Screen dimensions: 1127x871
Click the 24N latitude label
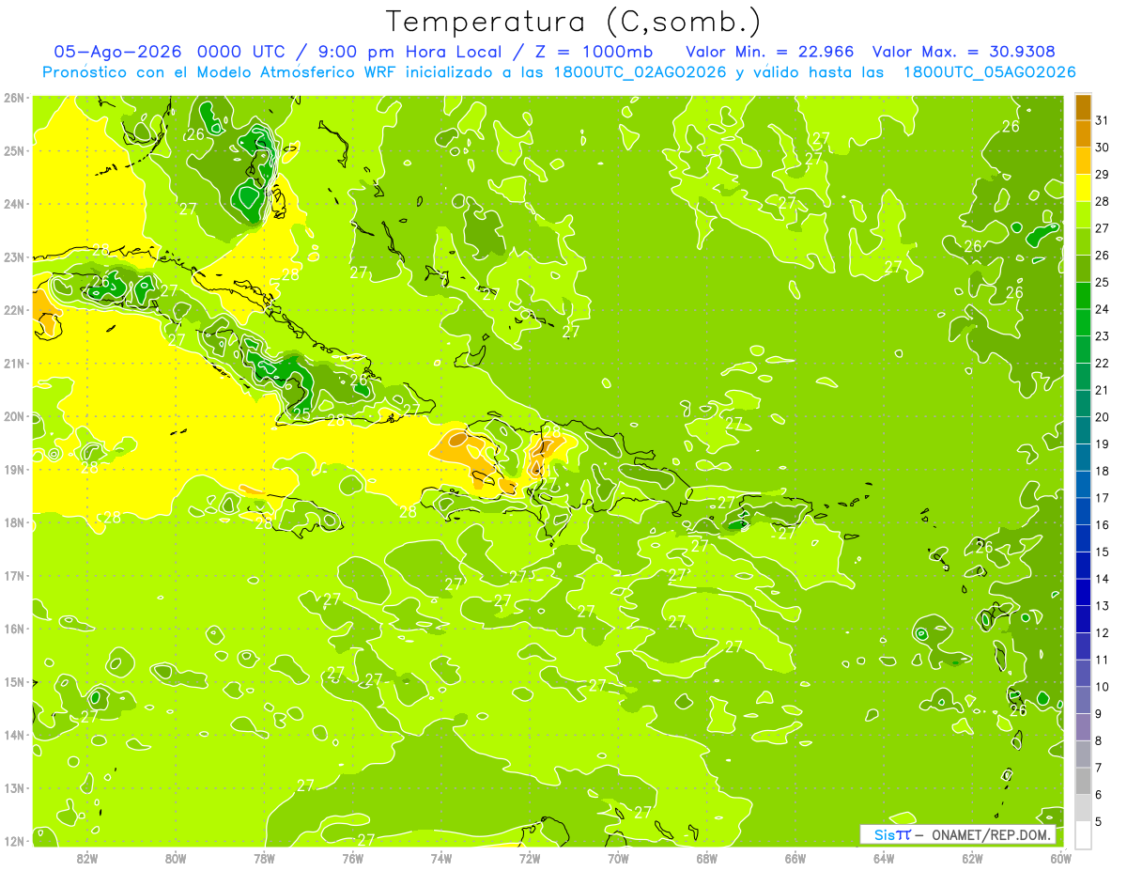click(14, 204)
